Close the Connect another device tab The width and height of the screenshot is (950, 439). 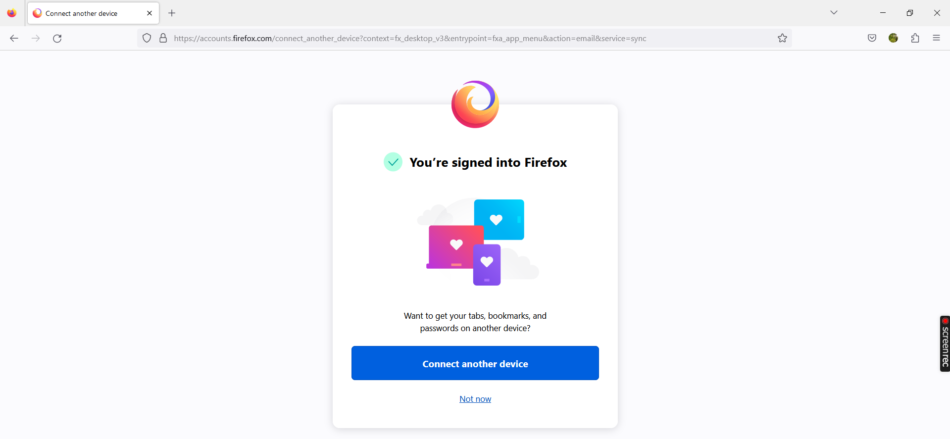[x=149, y=13]
